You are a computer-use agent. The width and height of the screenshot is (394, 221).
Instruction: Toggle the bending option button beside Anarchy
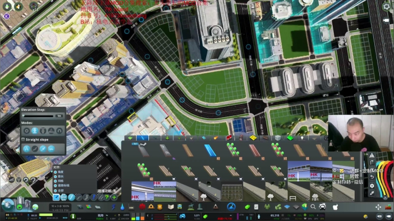click(x=34, y=149)
